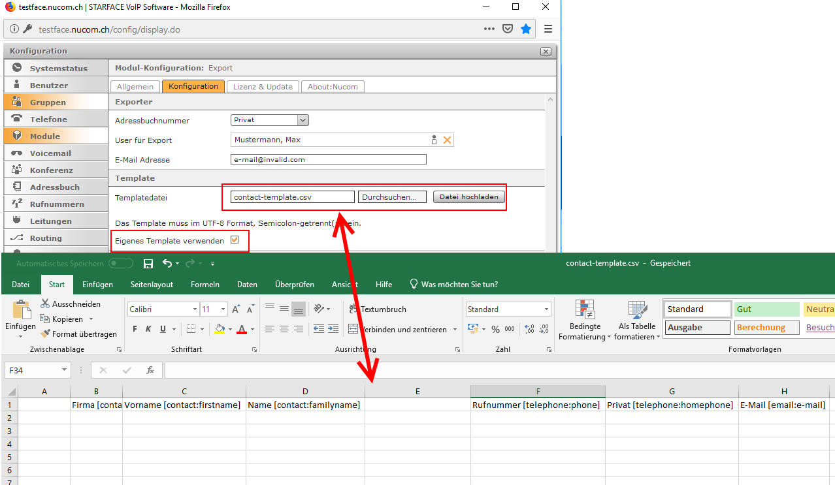Click Textumbruch wrap text
The width and height of the screenshot is (835, 485).
[378, 309]
